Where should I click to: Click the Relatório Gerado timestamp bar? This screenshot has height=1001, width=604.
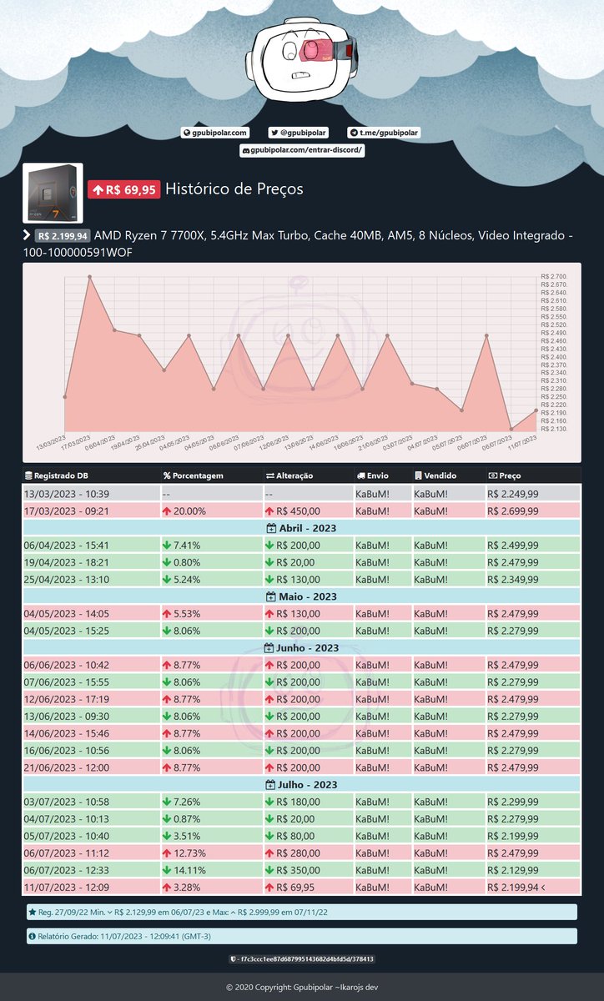tap(301, 936)
